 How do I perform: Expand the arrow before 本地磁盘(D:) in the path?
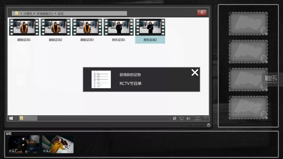pos(34,13)
